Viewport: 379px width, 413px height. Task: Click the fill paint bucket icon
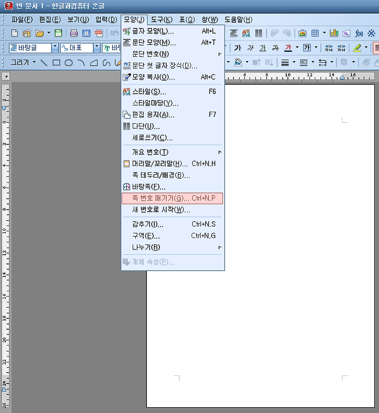point(238,62)
